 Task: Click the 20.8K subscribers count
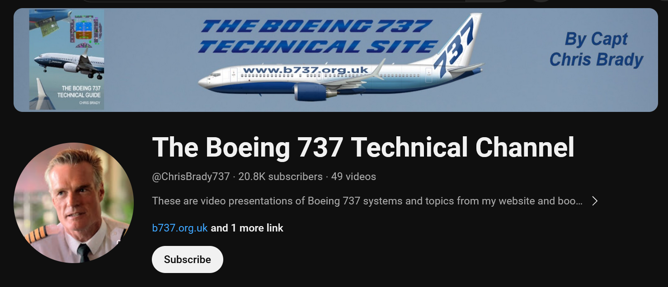(280, 176)
